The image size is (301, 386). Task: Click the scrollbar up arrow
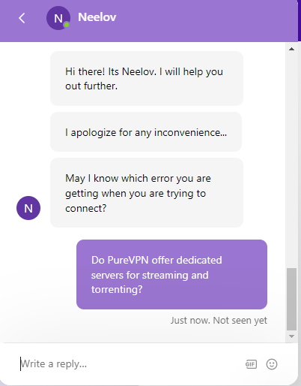click(291, 49)
